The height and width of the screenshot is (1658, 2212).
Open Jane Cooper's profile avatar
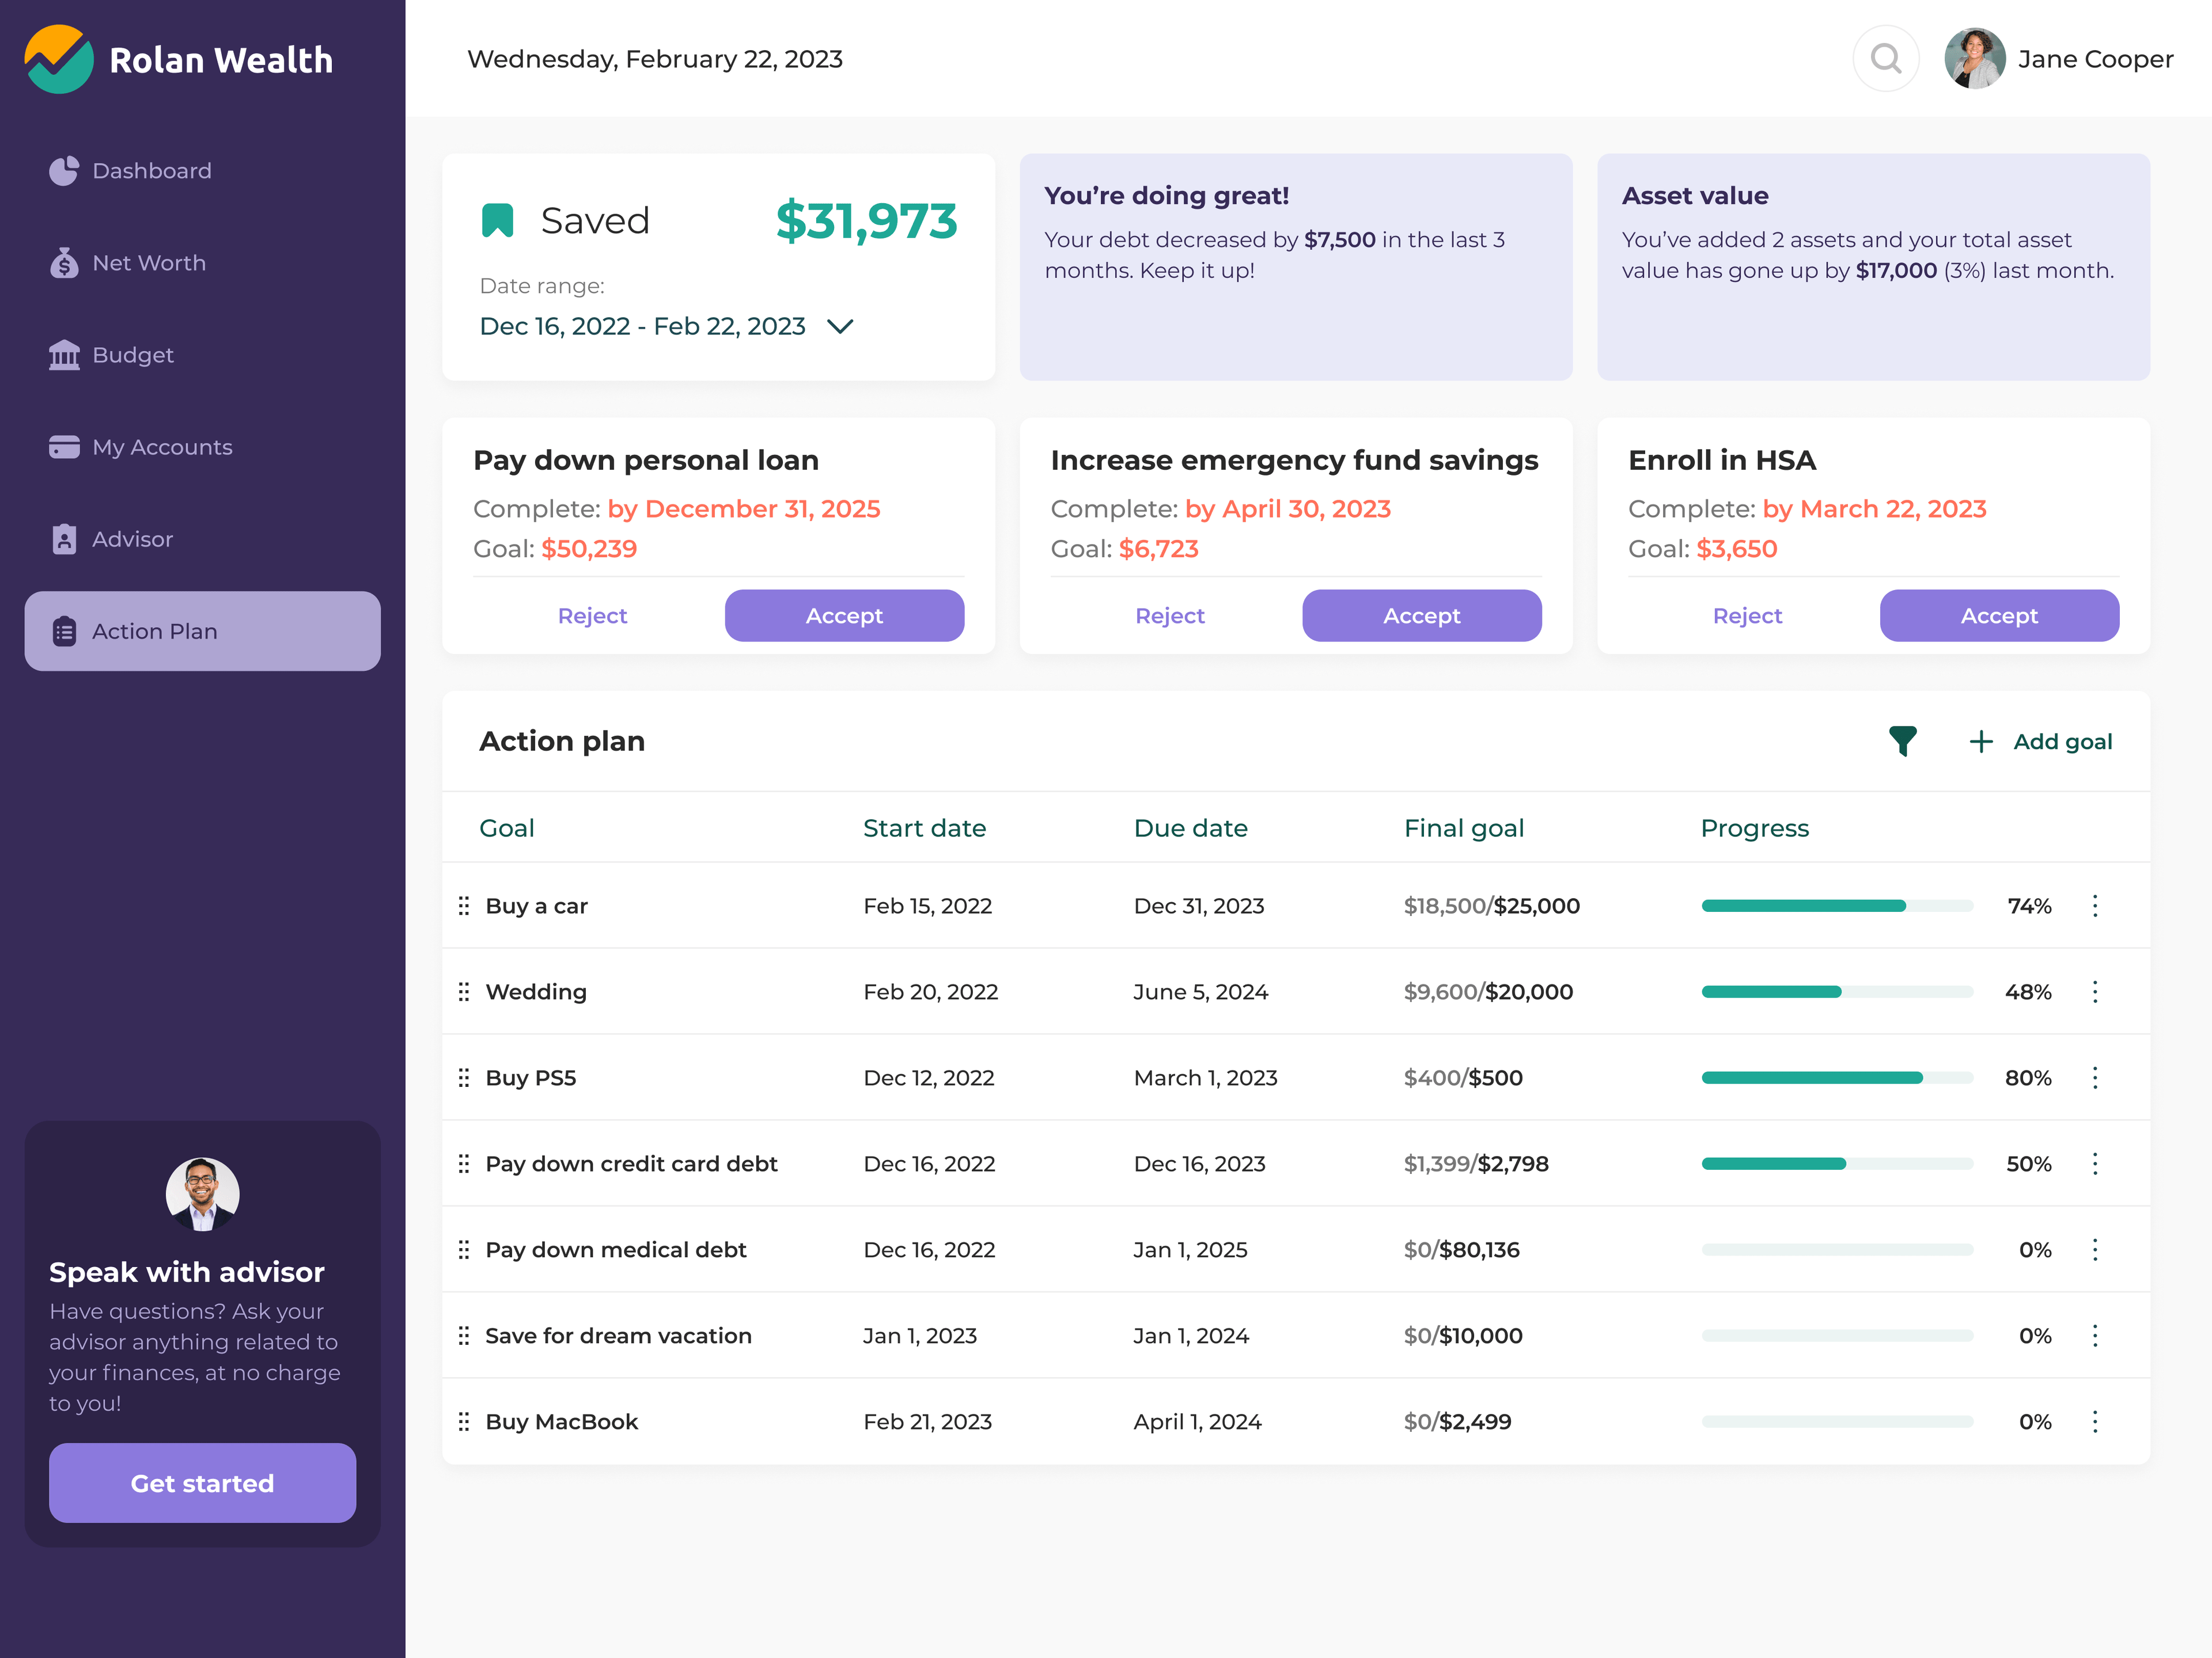(1974, 59)
